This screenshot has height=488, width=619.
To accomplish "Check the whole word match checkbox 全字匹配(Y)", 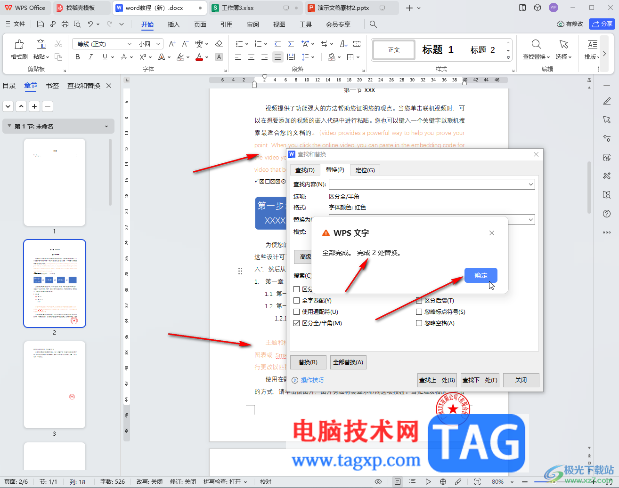I will (x=297, y=300).
